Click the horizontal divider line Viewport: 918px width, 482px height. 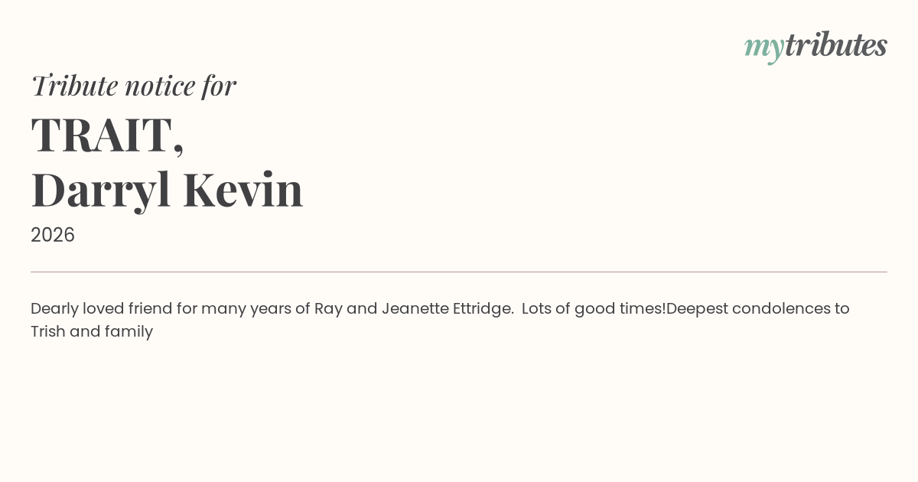tap(459, 272)
